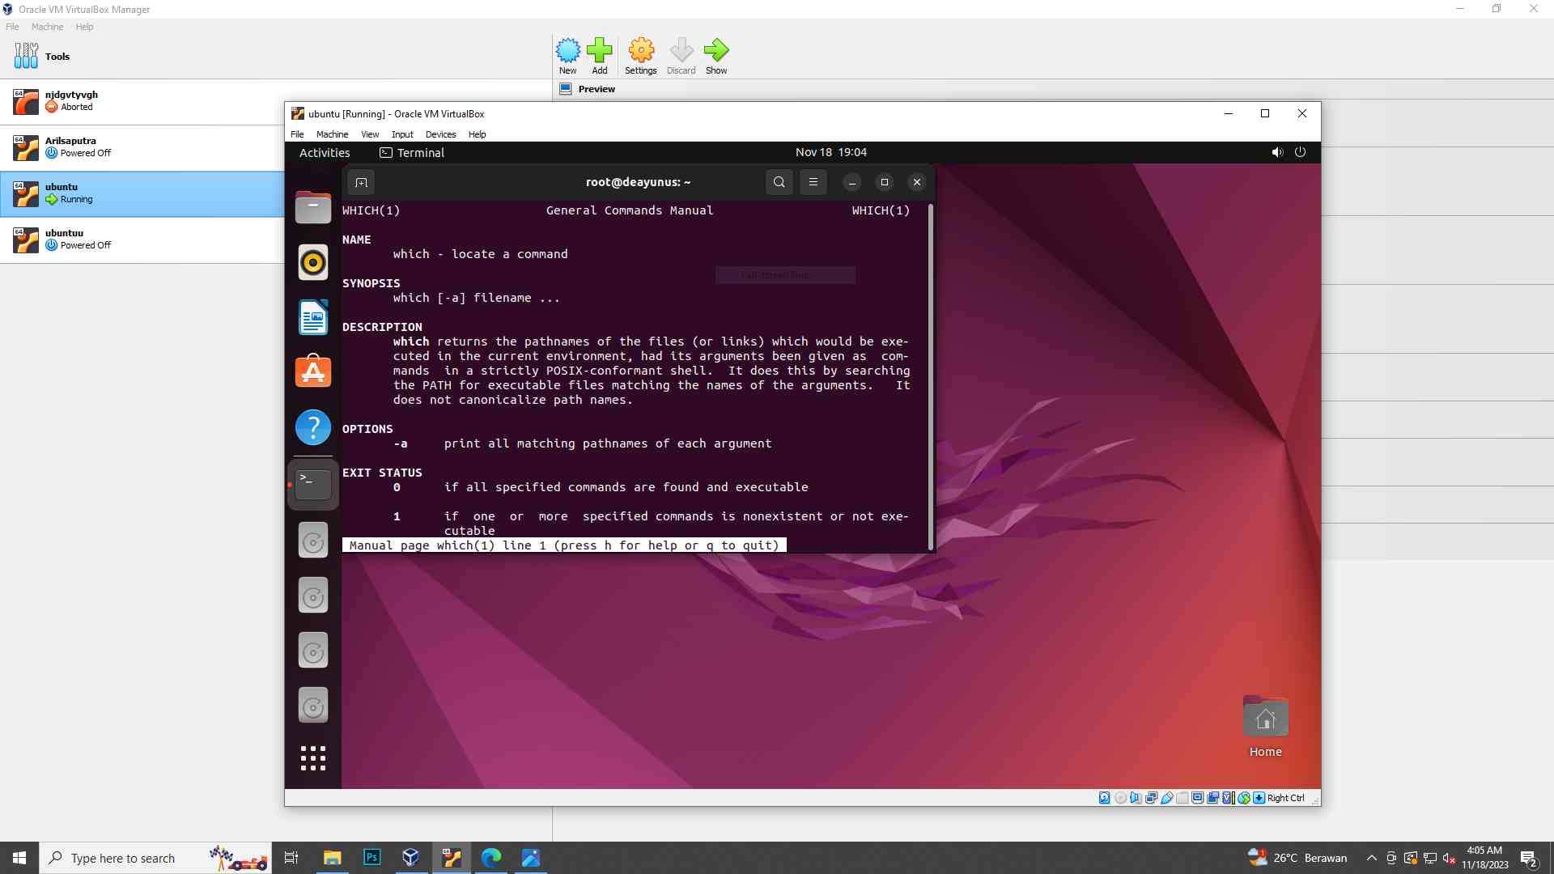This screenshot has height=874, width=1554.
Task: Open LibreOffice Writer in the dock
Action: tap(313, 317)
